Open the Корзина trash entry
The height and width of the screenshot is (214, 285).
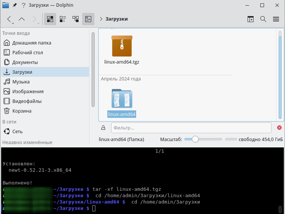22,111
